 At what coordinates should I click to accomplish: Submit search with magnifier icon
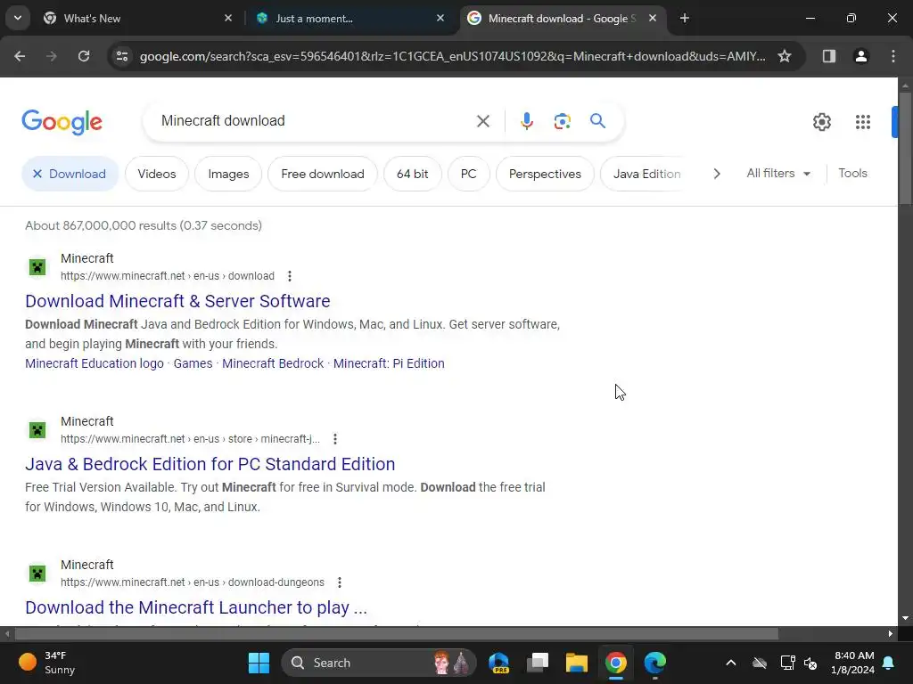tap(597, 121)
